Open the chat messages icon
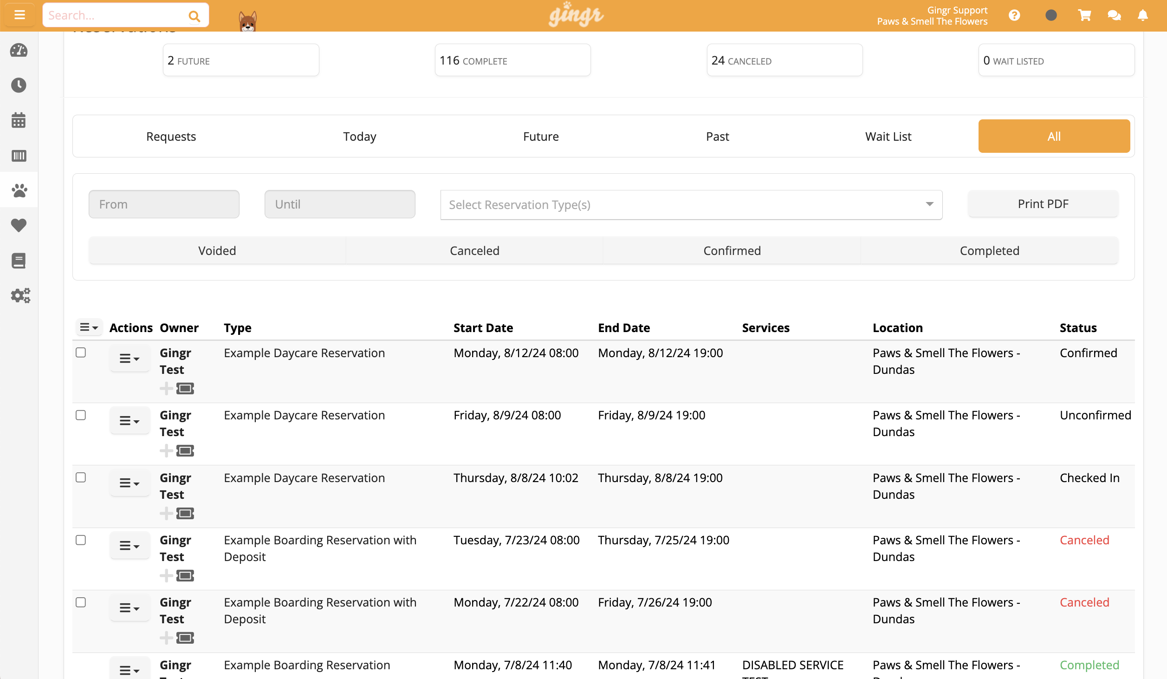The height and width of the screenshot is (679, 1167). pyautogui.click(x=1114, y=15)
